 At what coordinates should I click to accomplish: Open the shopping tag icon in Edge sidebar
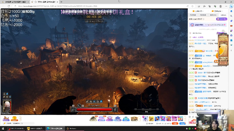click(231, 21)
